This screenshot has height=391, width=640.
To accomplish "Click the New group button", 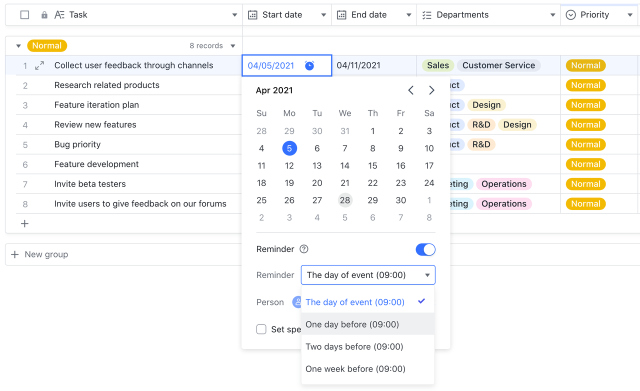I will tap(40, 254).
